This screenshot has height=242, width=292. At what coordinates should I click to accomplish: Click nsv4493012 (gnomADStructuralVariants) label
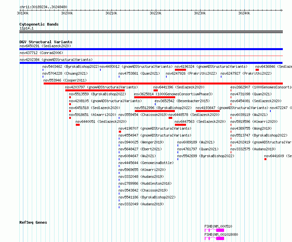coord(136,66)
